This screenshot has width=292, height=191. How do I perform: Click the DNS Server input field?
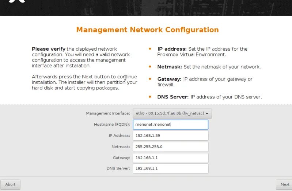[171, 168]
